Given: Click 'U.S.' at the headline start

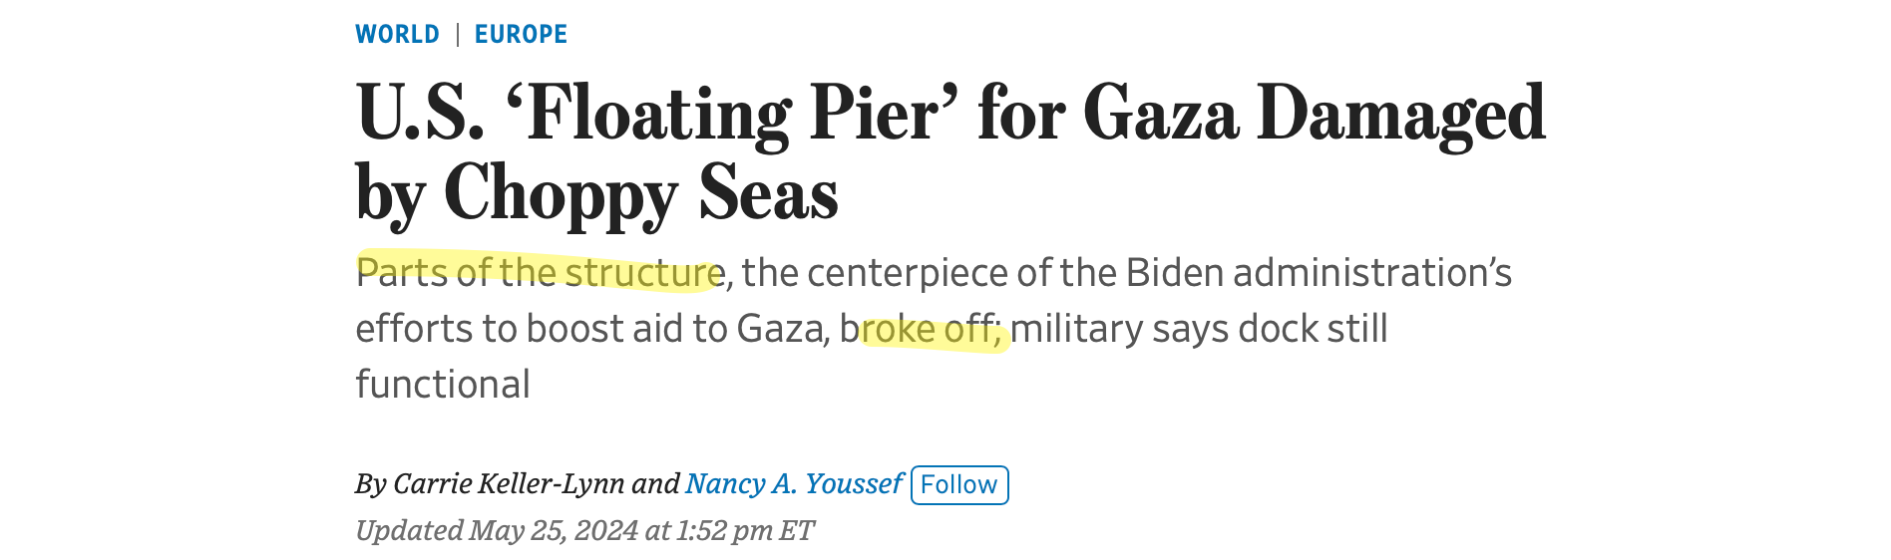Looking at the screenshot, I should pos(419,115).
